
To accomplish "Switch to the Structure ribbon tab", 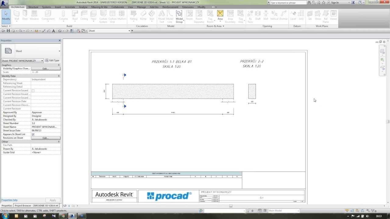I will click(x=33, y=7).
